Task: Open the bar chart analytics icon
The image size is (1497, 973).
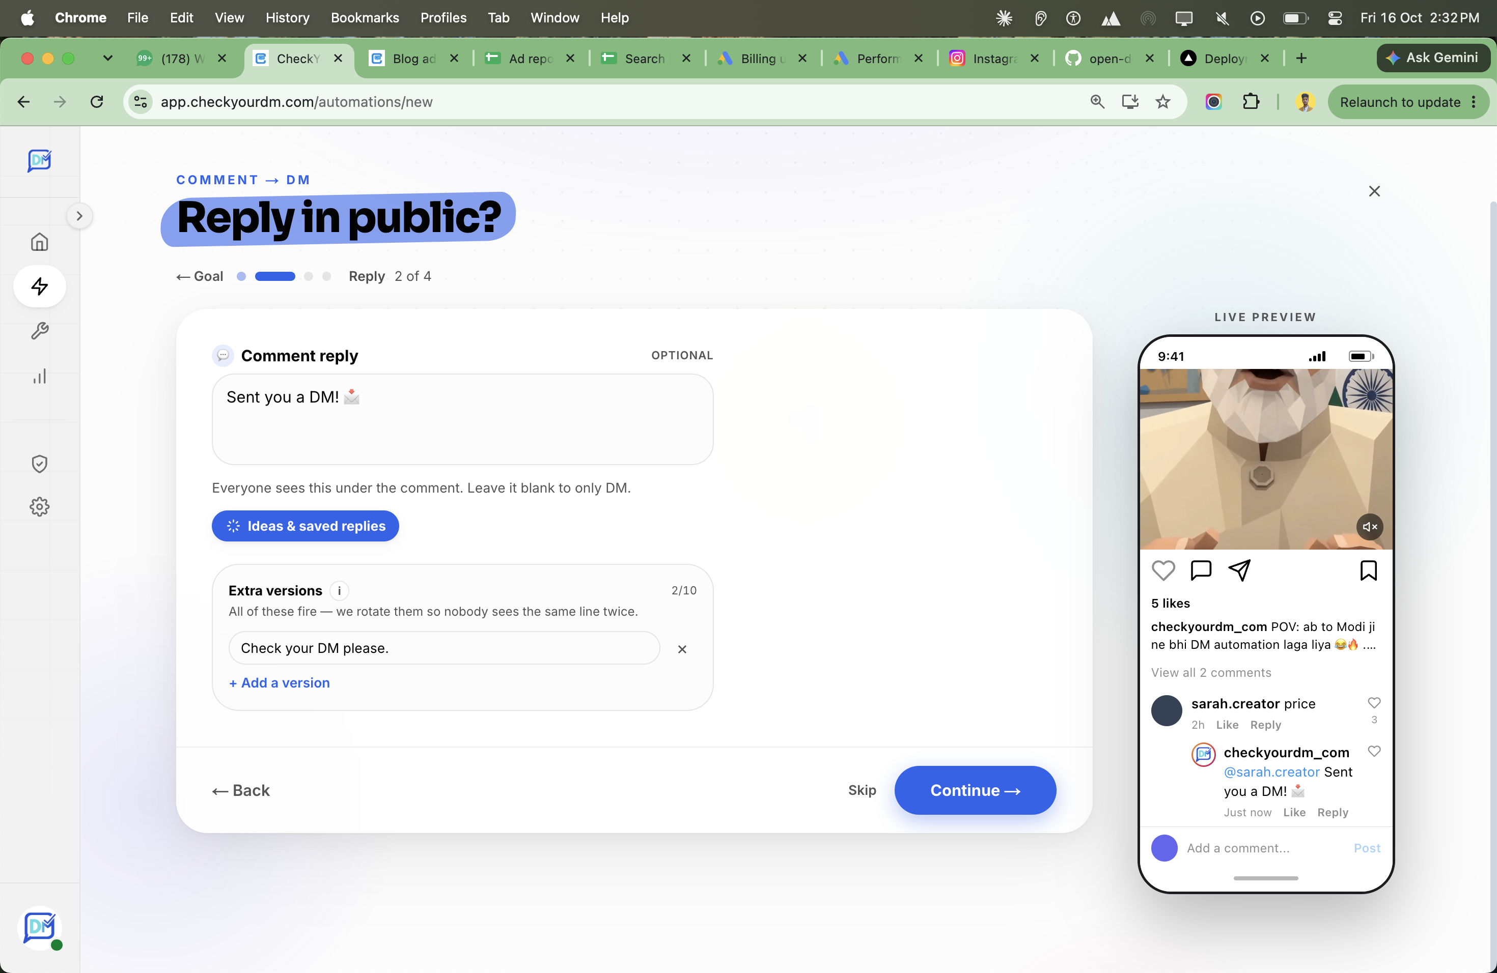Action: click(x=40, y=376)
